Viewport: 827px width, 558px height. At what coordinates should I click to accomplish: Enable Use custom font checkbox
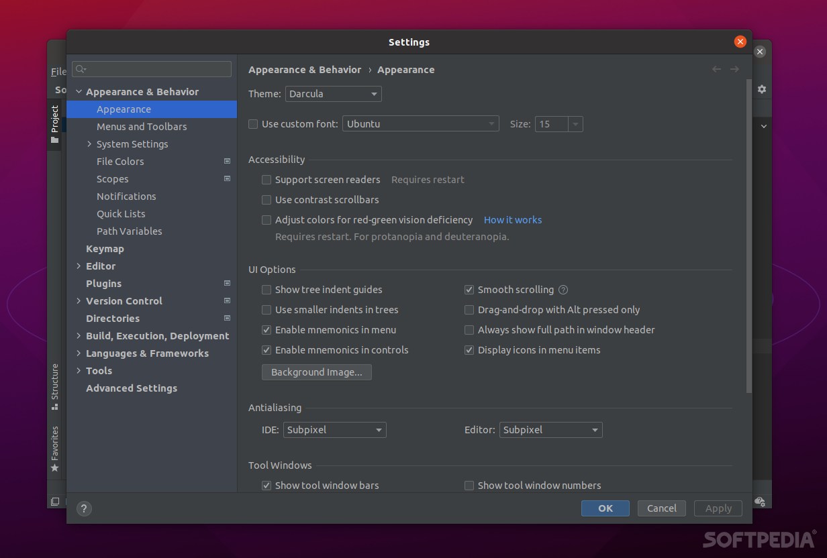pos(253,124)
